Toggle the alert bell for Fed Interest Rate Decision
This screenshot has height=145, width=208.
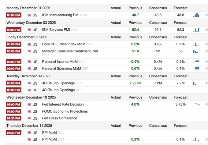click(206, 104)
